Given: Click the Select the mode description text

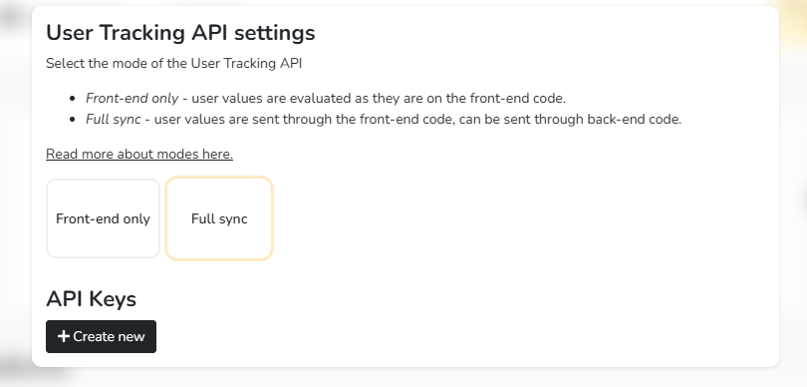Looking at the screenshot, I should click(174, 64).
